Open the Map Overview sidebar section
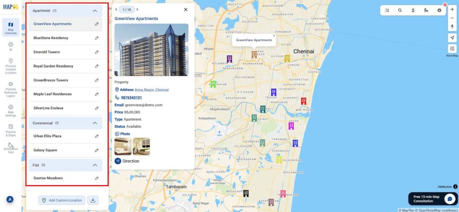The width and height of the screenshot is (459, 212). (11, 27)
